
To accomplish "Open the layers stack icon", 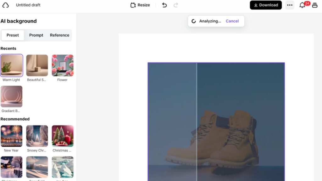I will (314, 5).
